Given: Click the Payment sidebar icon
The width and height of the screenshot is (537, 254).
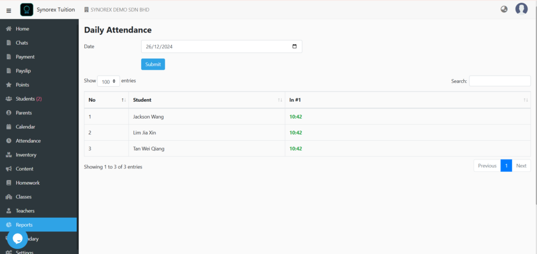Looking at the screenshot, I should [9, 57].
